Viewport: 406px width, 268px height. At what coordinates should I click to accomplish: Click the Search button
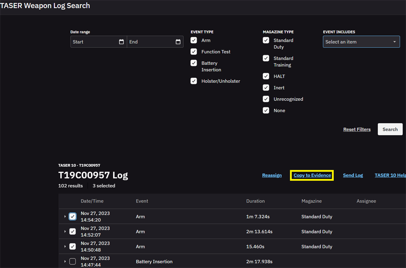(390, 130)
